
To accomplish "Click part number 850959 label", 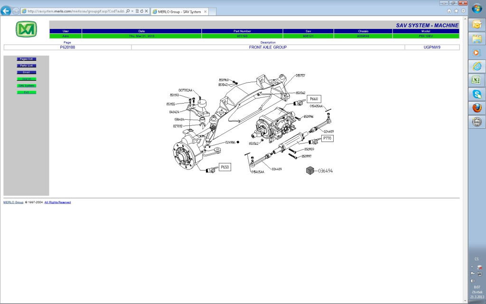I will point(309,149).
